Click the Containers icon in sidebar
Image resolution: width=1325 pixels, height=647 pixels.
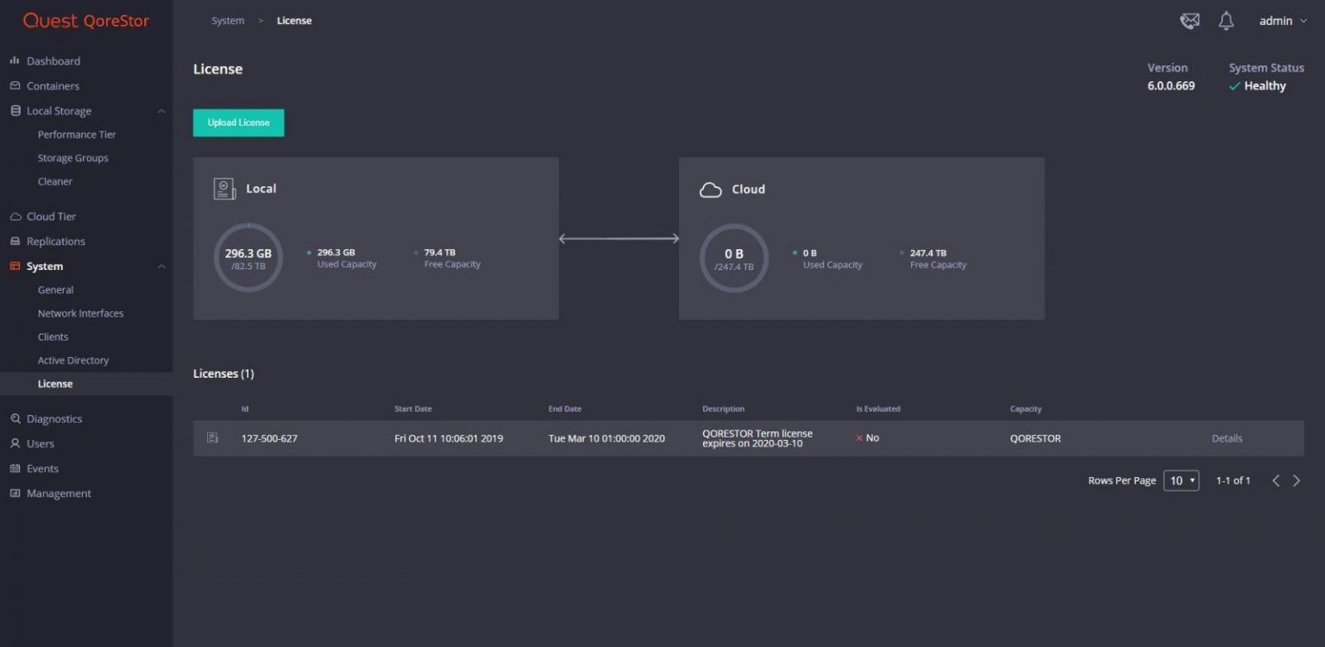coord(15,86)
